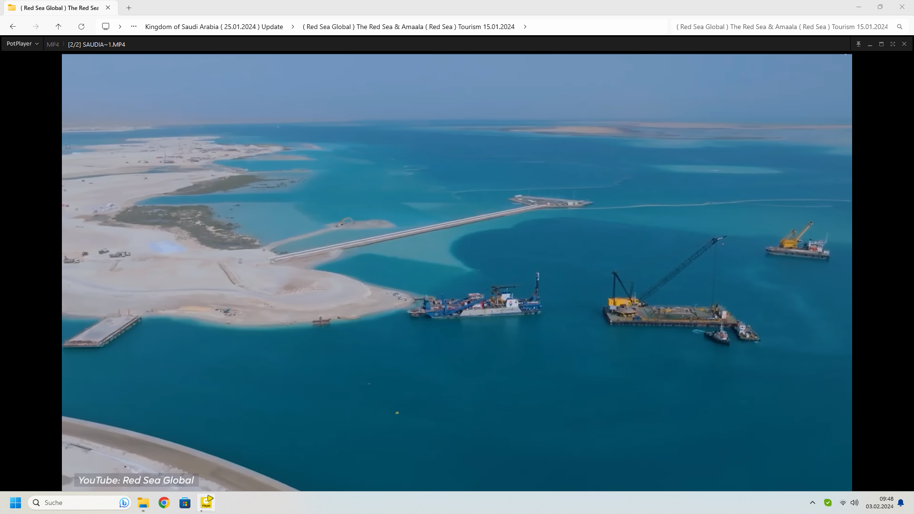Open the Windows Start menu
The width and height of the screenshot is (914, 514).
pyautogui.click(x=16, y=503)
